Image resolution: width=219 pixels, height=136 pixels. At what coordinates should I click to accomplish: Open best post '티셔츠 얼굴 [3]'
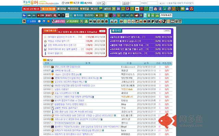click(x=55, y=53)
